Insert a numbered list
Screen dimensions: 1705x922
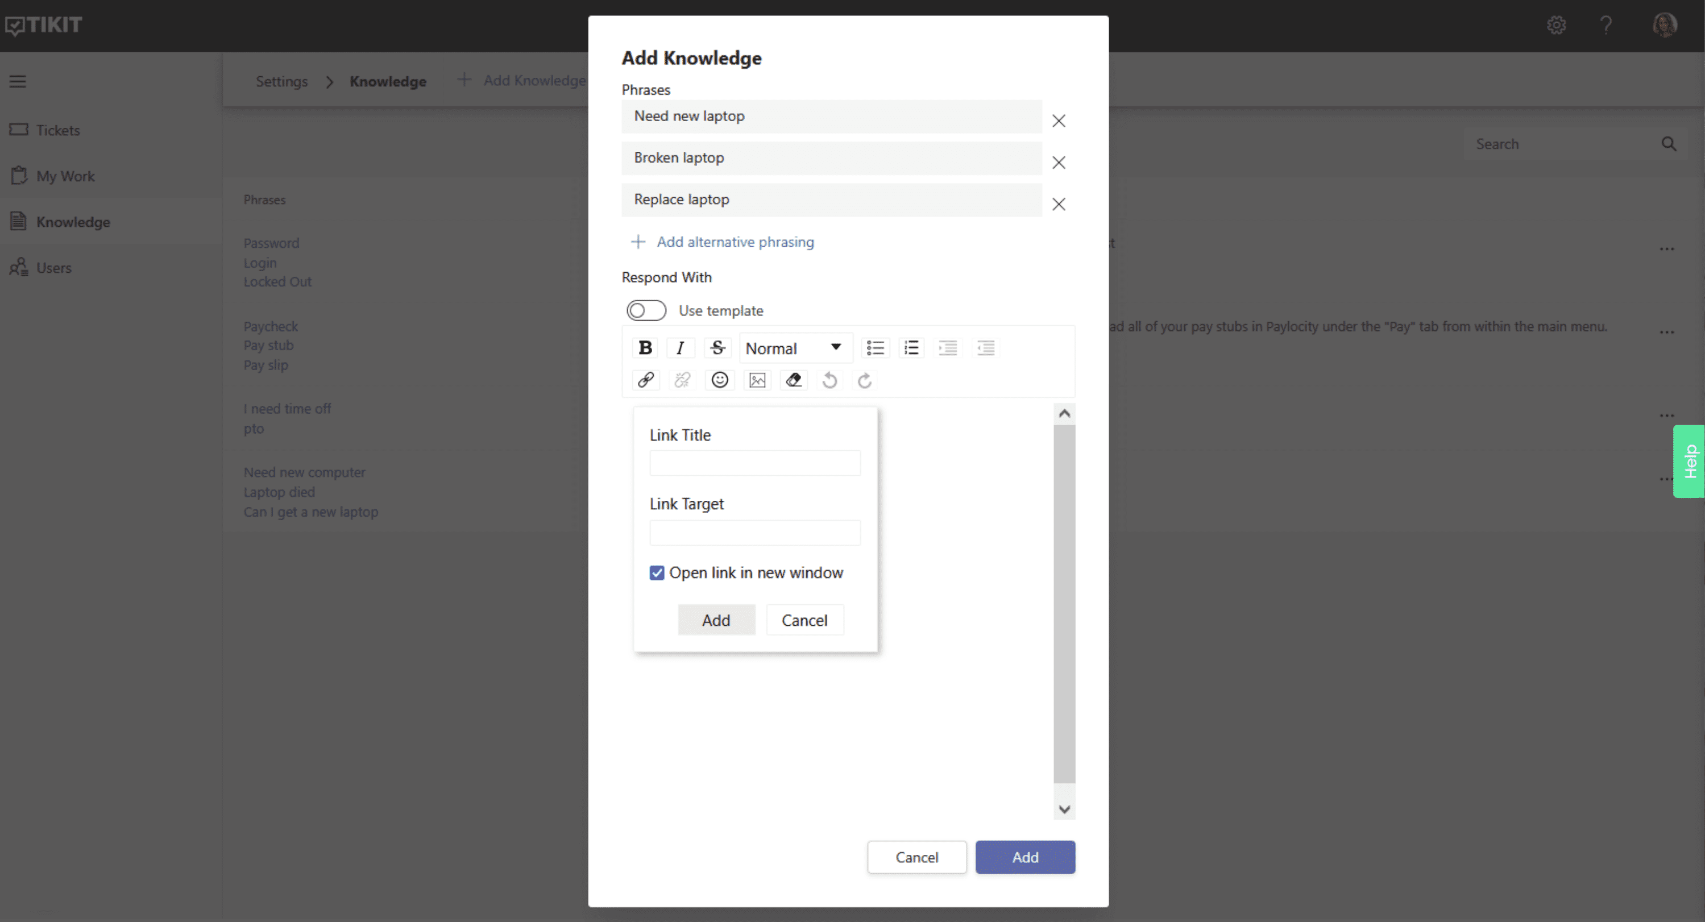pyautogui.click(x=911, y=347)
